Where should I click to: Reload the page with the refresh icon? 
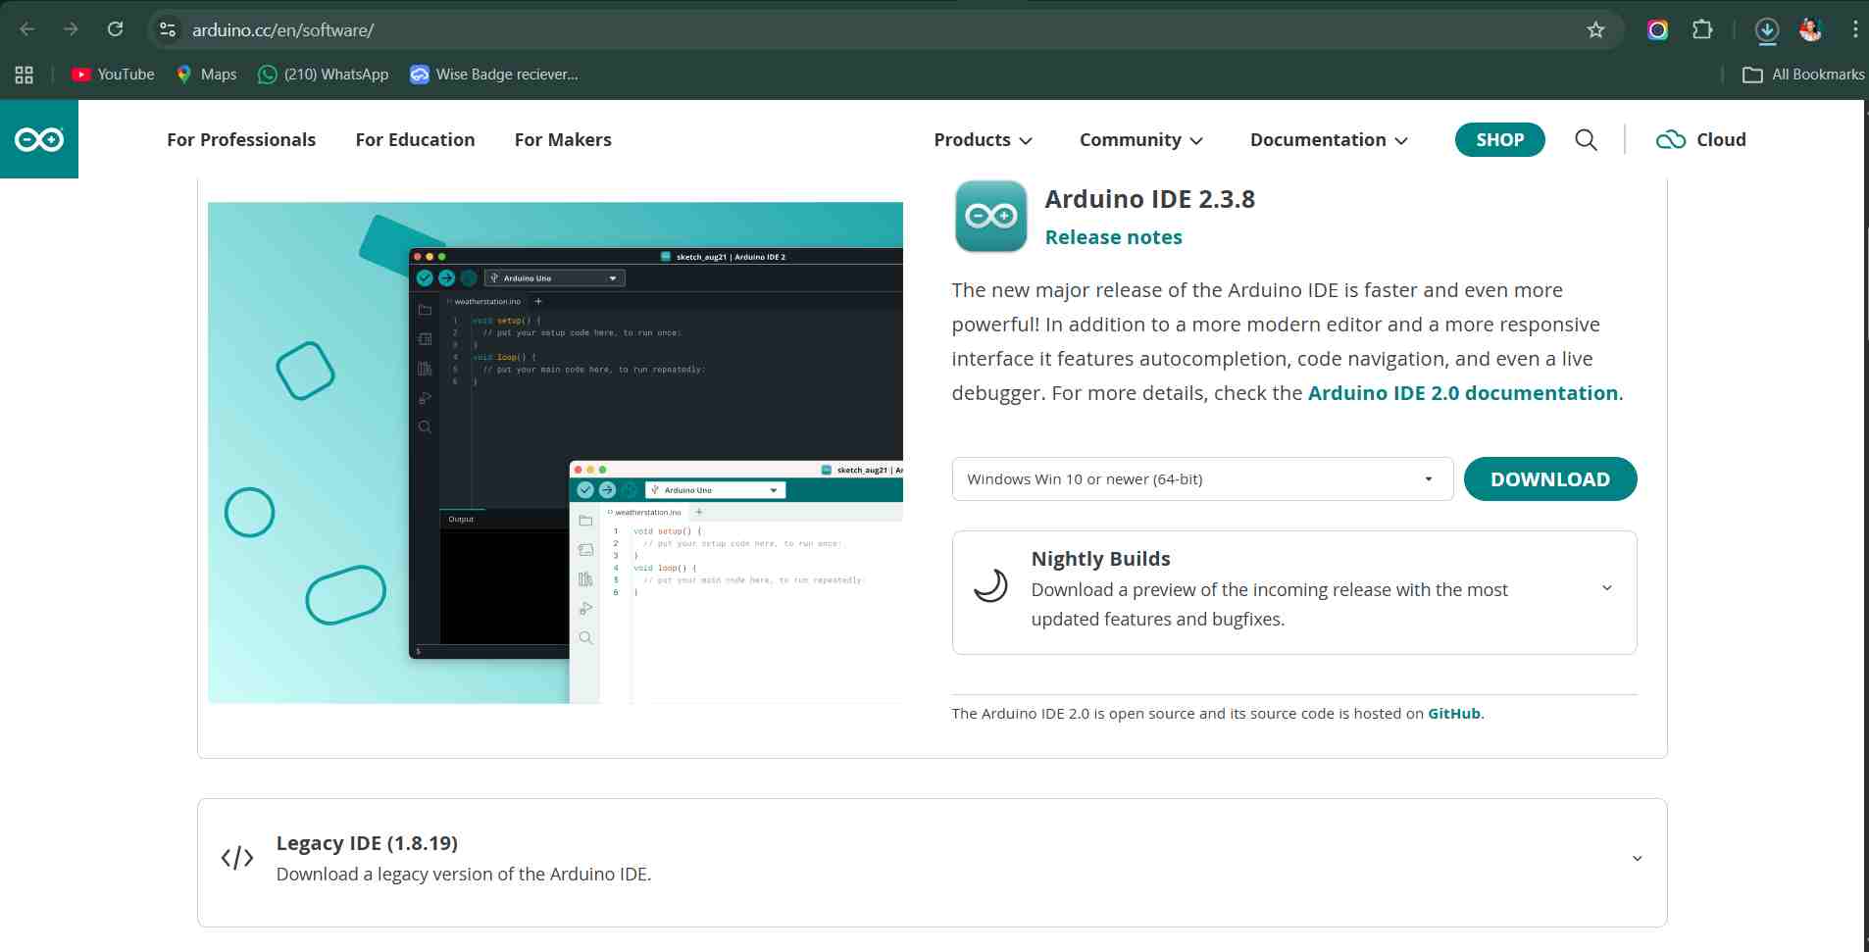115,29
